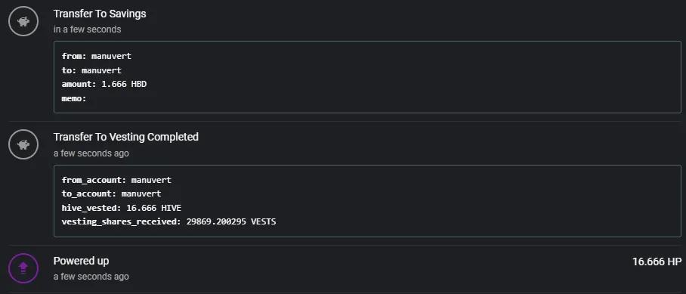Image resolution: width=686 pixels, height=294 pixels.
Task: Click inside the Transfer To Vesting details box
Action: point(367,201)
